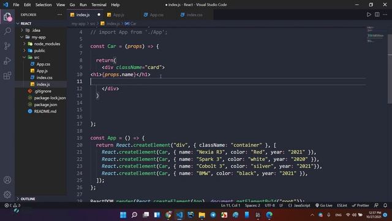The image size is (392, 221).
Task: Open the Explorer view in activity bar
Action: [7, 17]
